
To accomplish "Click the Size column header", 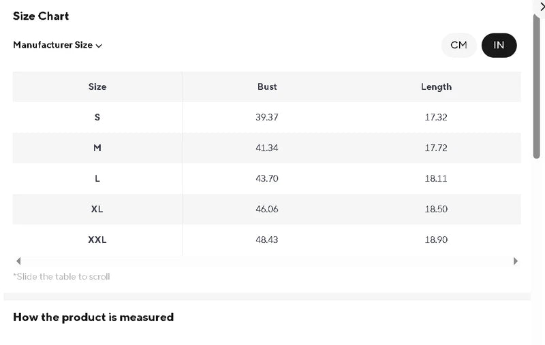I will tap(97, 87).
